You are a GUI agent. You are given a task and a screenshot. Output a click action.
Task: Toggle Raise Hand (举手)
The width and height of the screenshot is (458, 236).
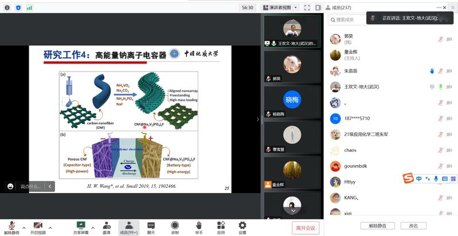click(x=199, y=227)
